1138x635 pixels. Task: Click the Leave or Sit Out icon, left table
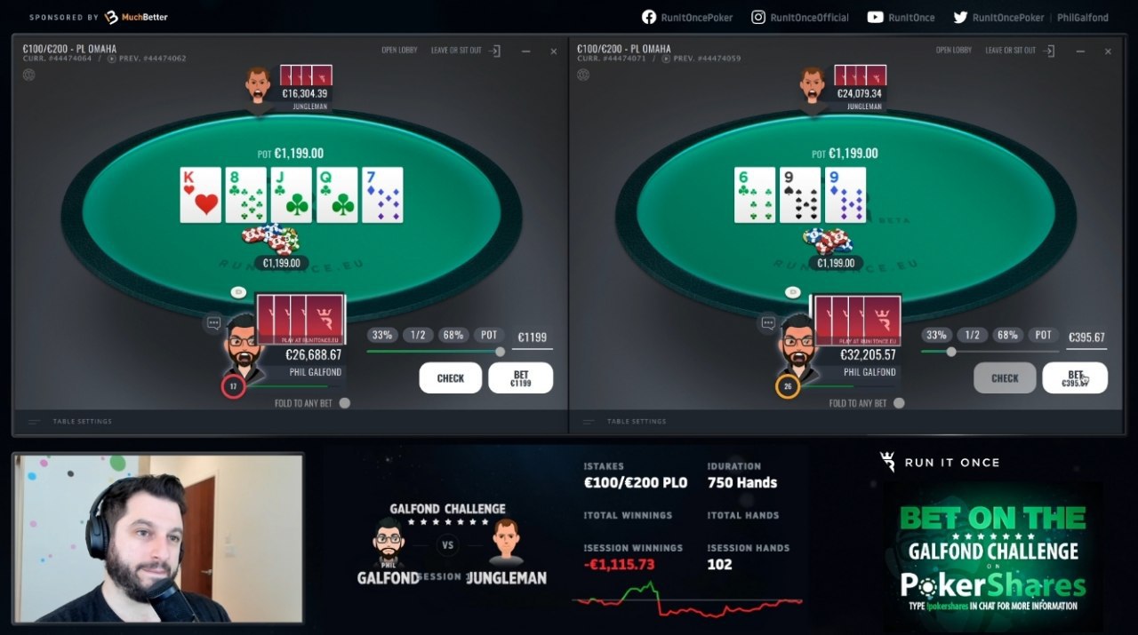pyautogui.click(x=495, y=51)
